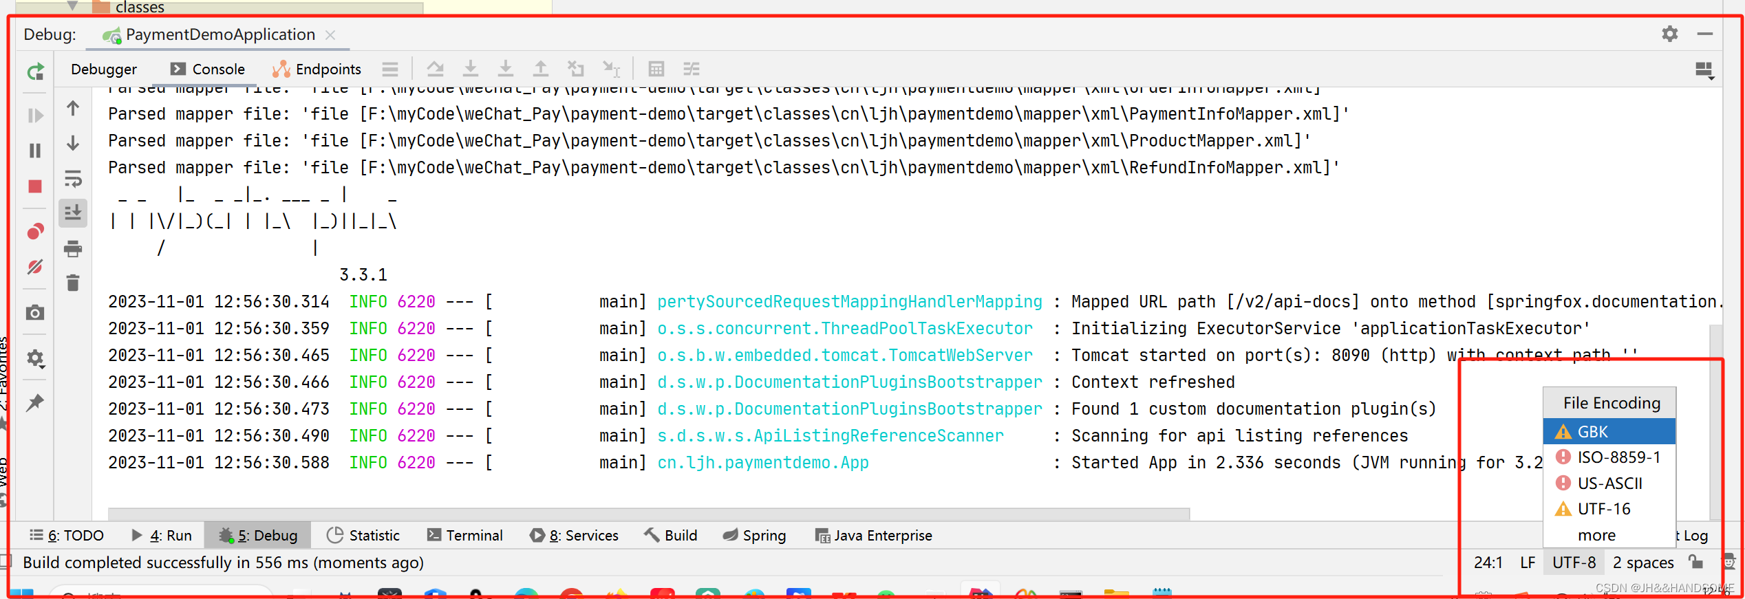Viewport: 1745px width, 599px height.
Task: Pause the running program
Action: coord(35,151)
